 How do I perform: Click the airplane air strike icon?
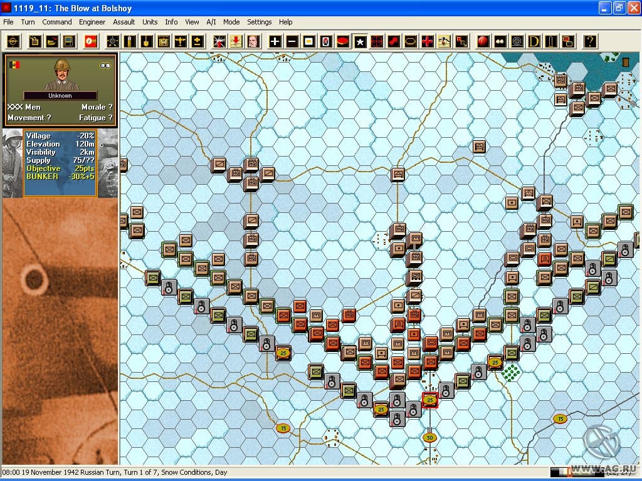(181, 41)
